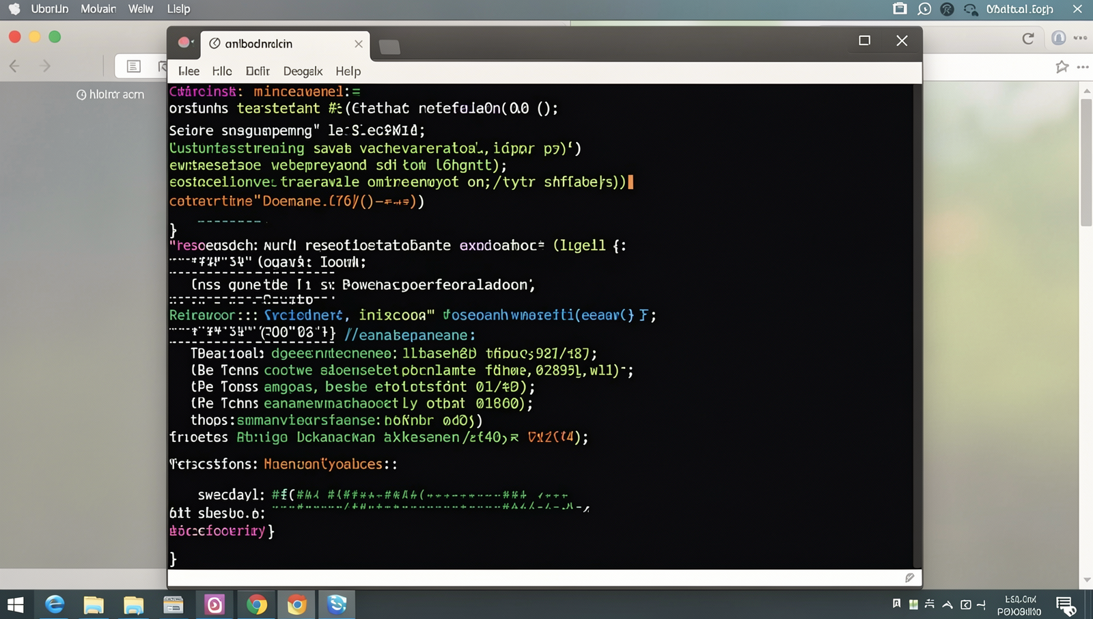Viewport: 1093px width, 619px height.
Task: Open a new tab in terminal window
Action: (x=389, y=46)
